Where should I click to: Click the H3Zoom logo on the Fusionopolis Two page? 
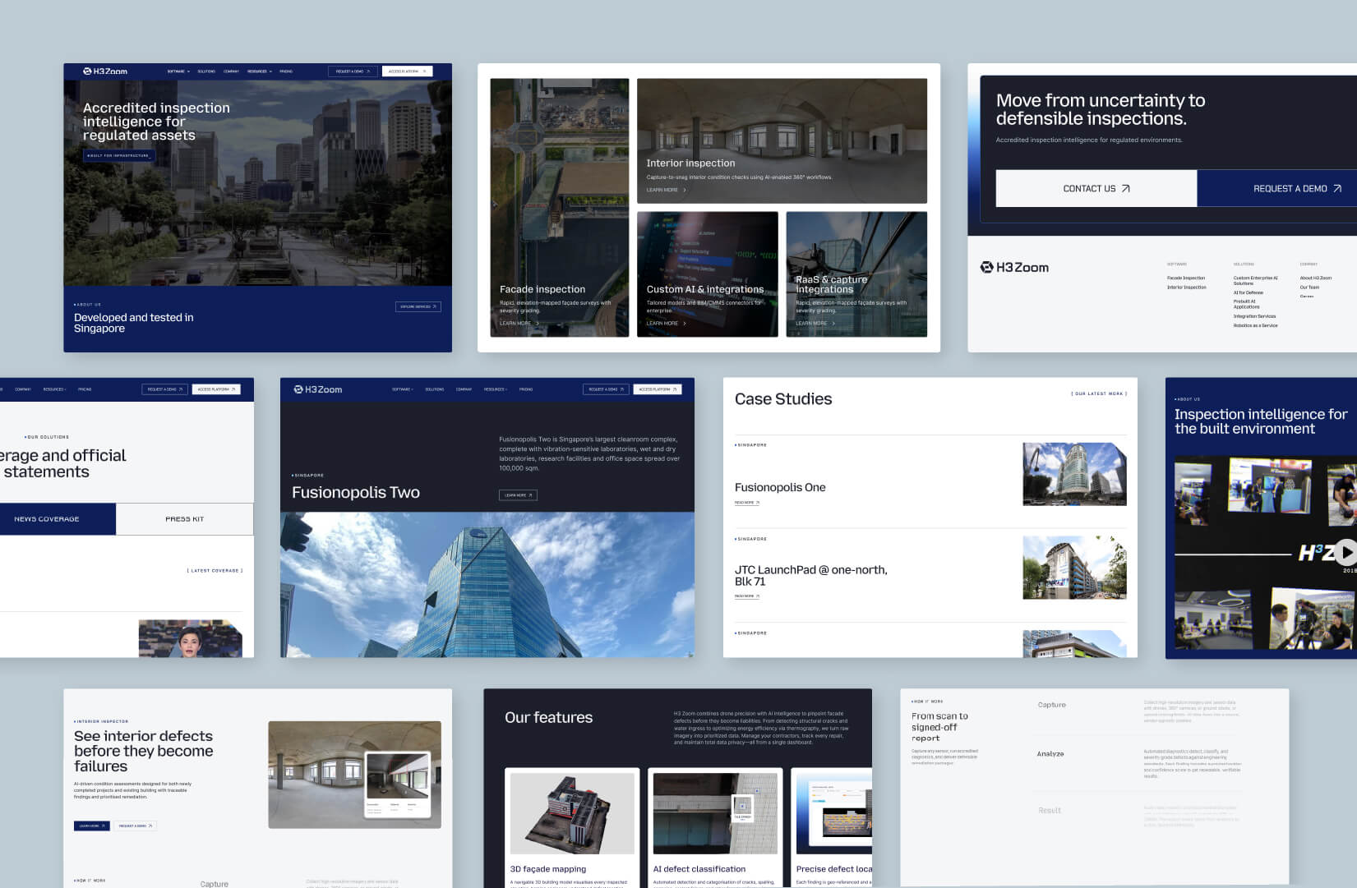(317, 389)
